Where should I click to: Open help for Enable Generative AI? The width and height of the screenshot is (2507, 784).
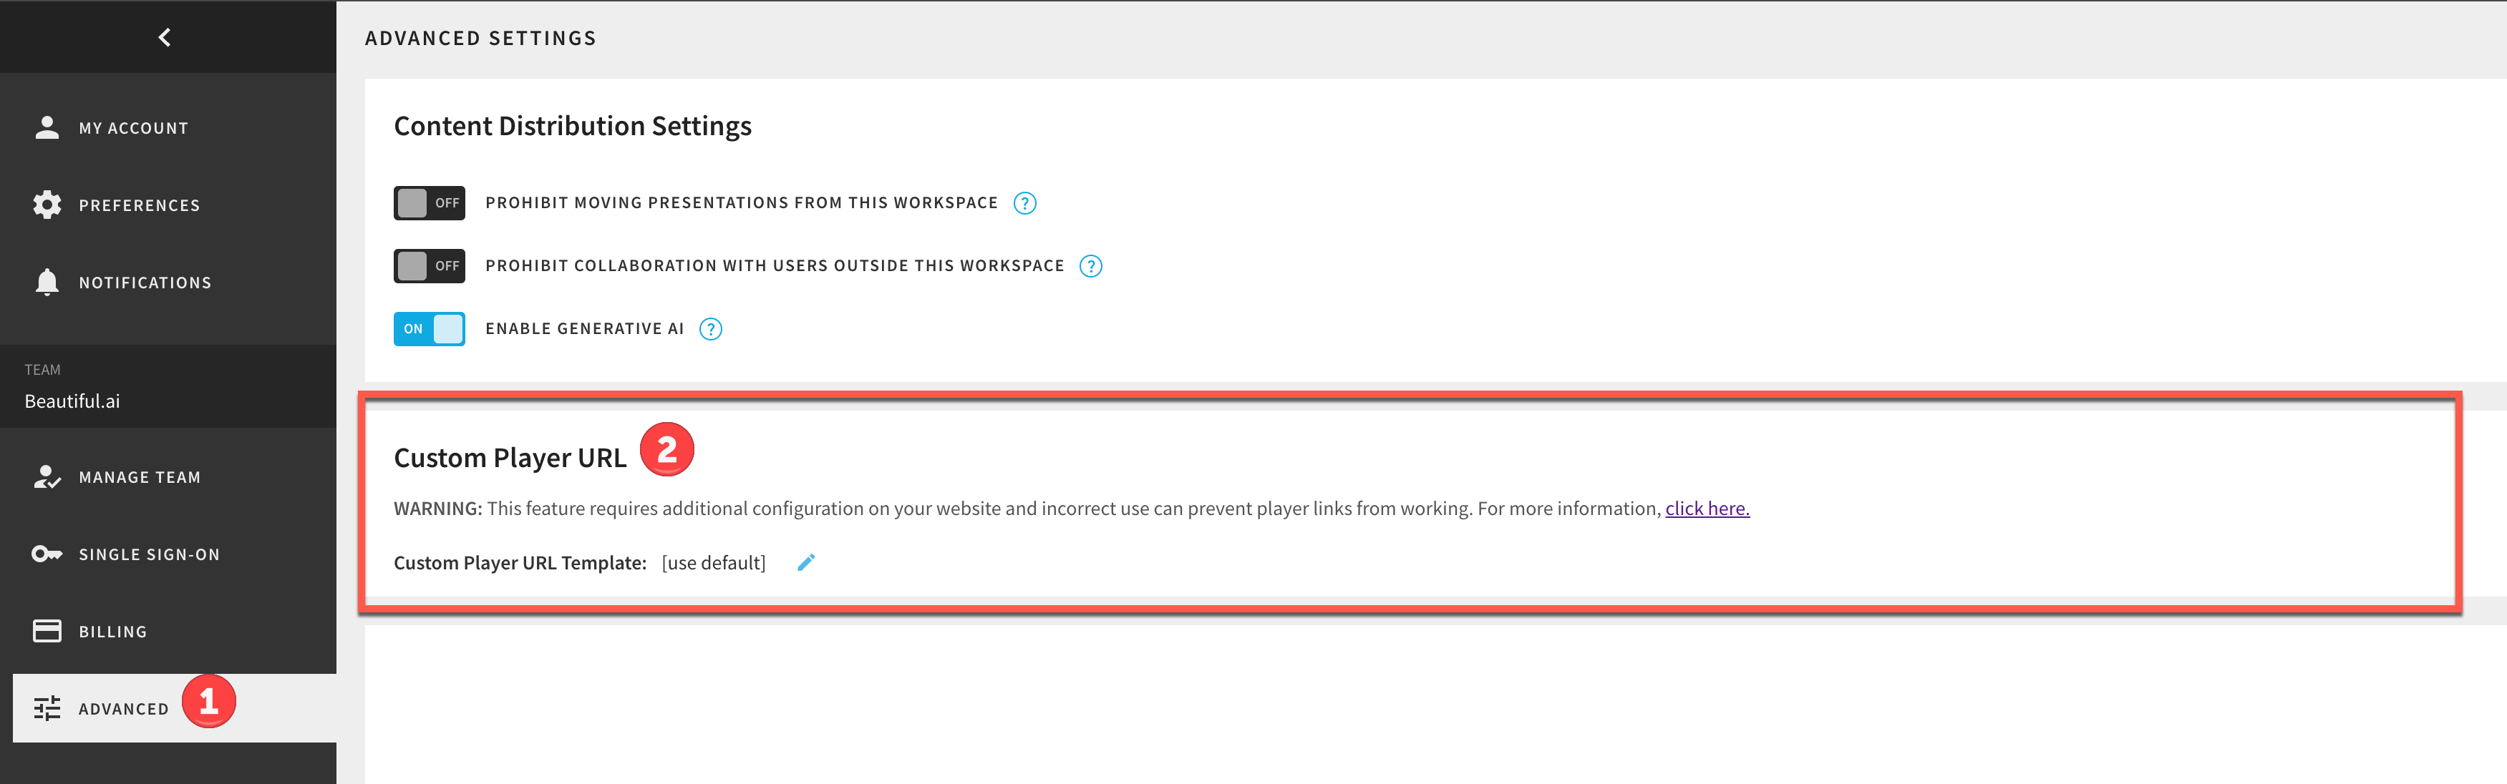tap(712, 329)
